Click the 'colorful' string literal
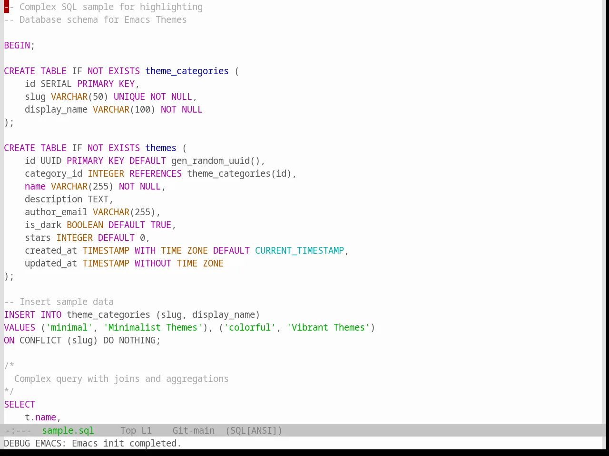 point(250,327)
